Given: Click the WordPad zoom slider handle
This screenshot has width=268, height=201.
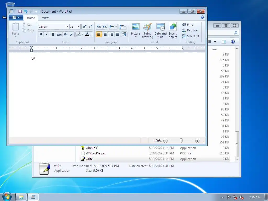Looking at the screenshot, I should (181, 141).
